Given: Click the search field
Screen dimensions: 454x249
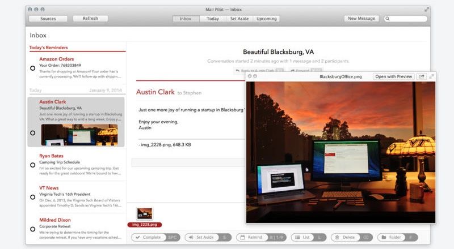Looking at the screenshot, I should [405, 19].
